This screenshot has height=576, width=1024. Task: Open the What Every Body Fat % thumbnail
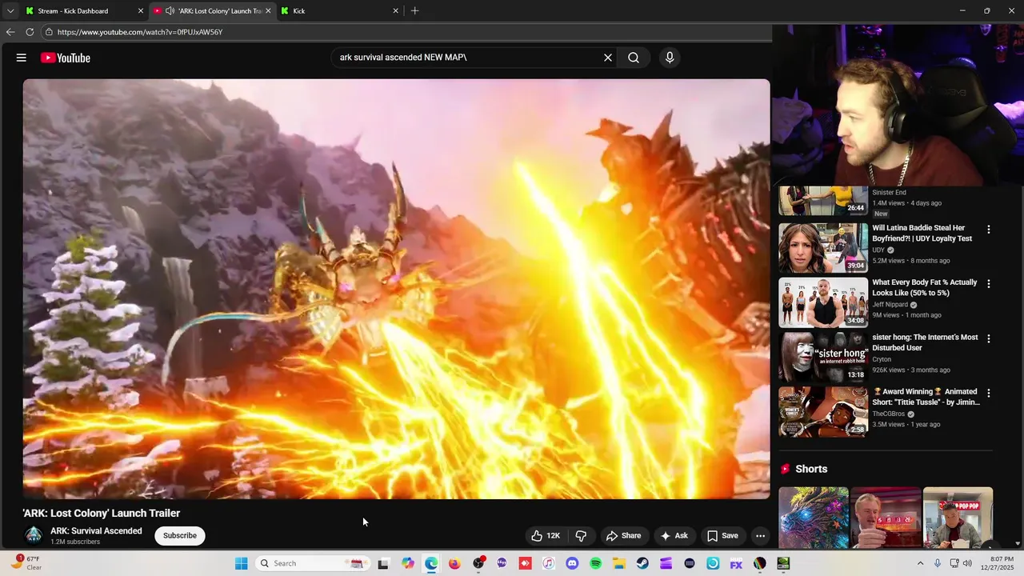point(823,302)
